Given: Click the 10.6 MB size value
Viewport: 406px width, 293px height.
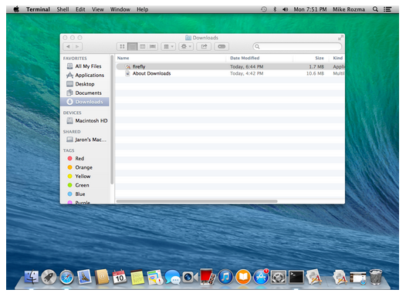Looking at the screenshot, I should pyautogui.click(x=315, y=73).
